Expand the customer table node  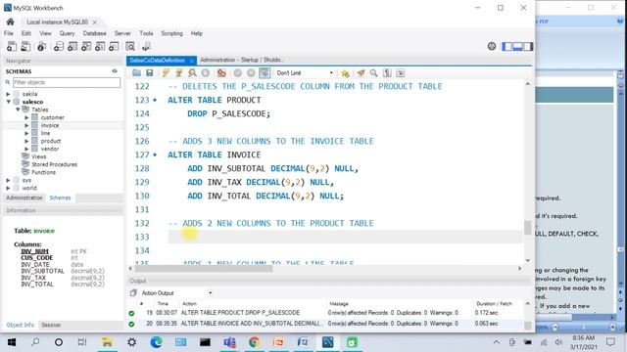pyautogui.click(x=26, y=117)
